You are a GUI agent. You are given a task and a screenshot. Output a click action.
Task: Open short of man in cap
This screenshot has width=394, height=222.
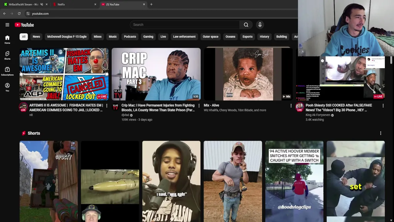tap(233, 181)
